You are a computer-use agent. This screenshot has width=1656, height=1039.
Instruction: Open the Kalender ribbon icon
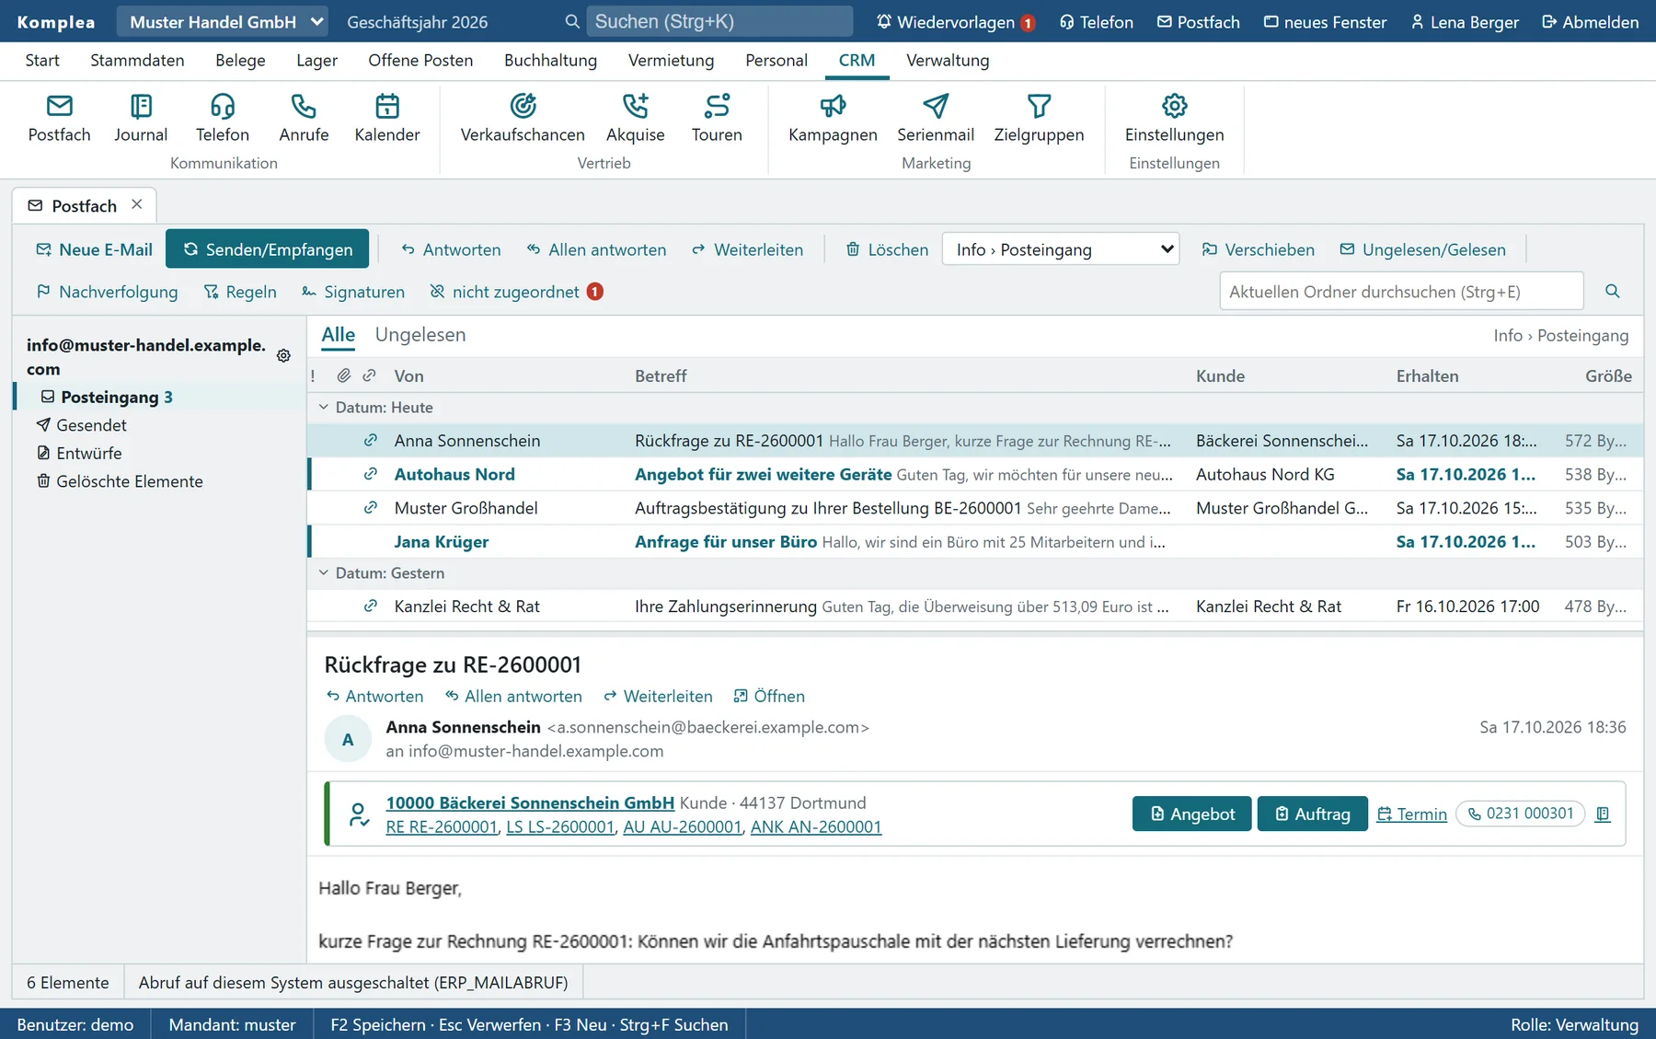387,119
